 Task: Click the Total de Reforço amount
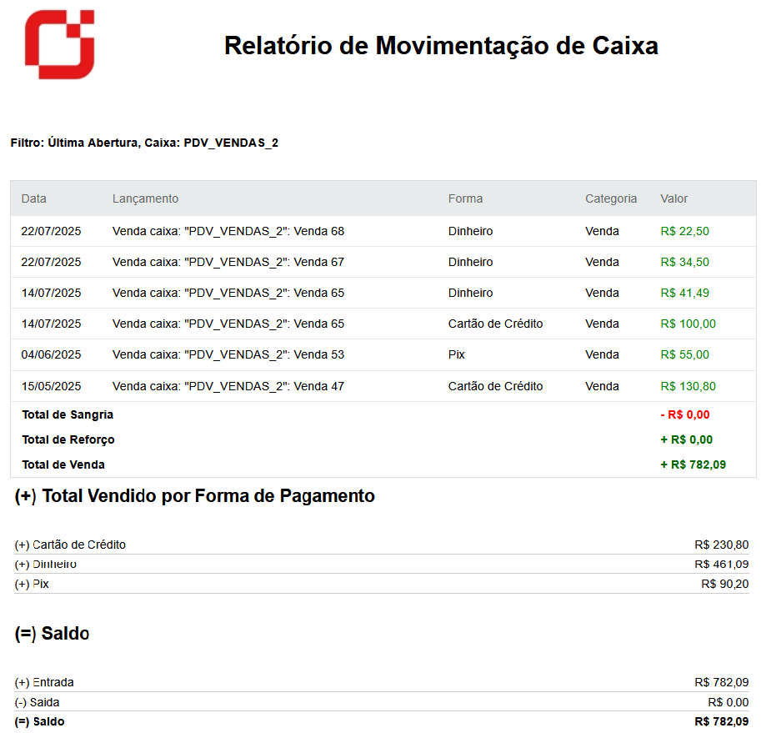pos(686,439)
